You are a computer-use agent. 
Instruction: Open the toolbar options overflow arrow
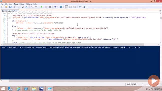click(x=87, y=7)
